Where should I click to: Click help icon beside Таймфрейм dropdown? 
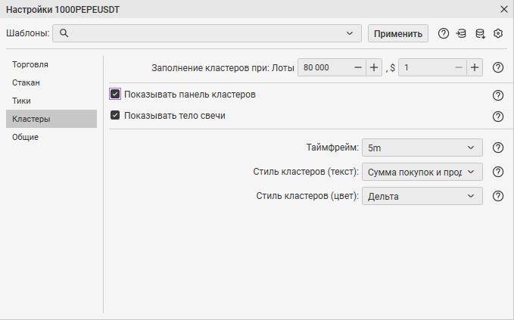pos(498,148)
